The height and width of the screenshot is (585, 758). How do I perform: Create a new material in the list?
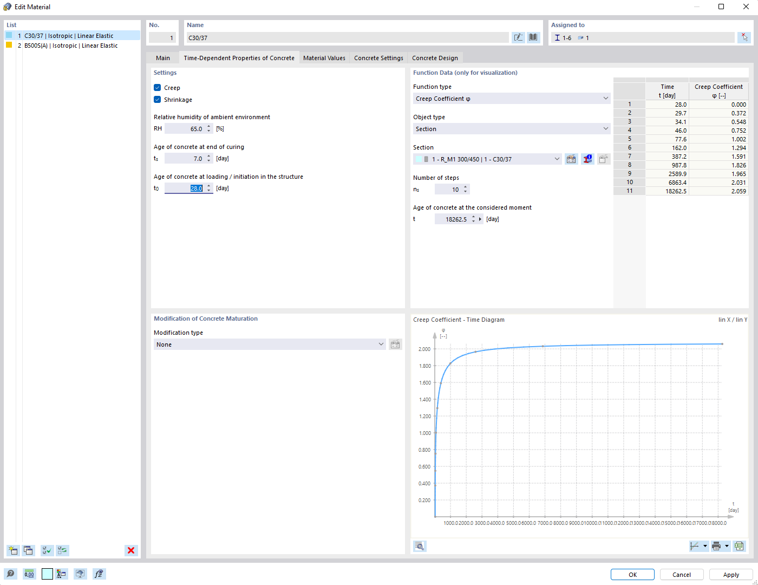pyautogui.click(x=12, y=550)
